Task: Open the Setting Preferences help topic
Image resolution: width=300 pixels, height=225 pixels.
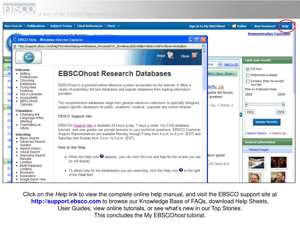Action: click(x=29, y=75)
